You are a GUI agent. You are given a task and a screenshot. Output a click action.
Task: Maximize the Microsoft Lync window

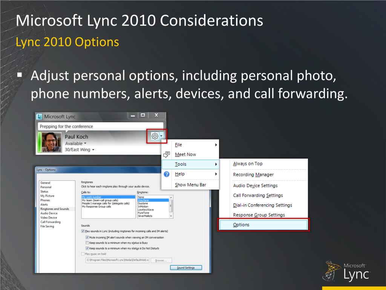[143, 115]
